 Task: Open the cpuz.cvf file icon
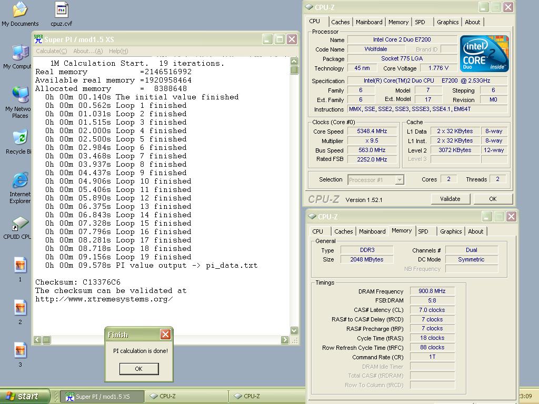point(62,14)
